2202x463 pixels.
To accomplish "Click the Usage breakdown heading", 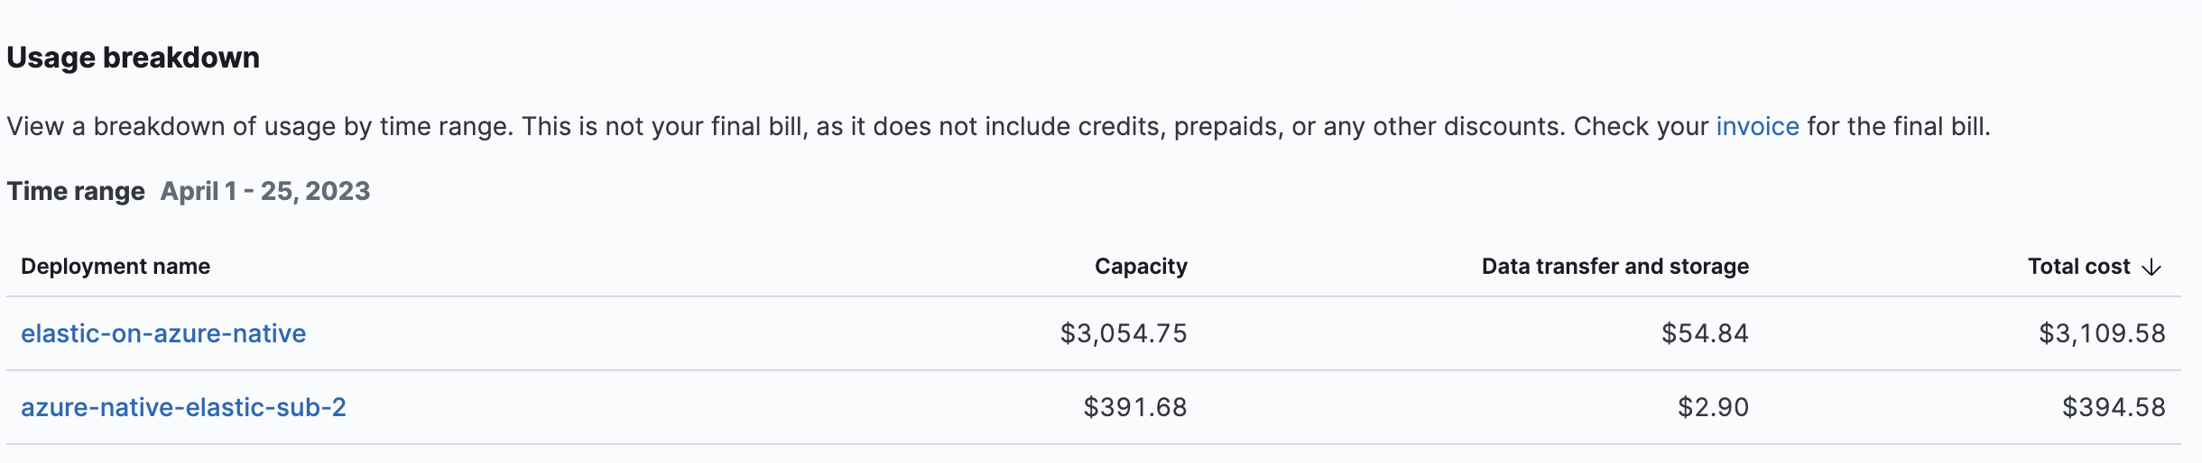I will [134, 58].
